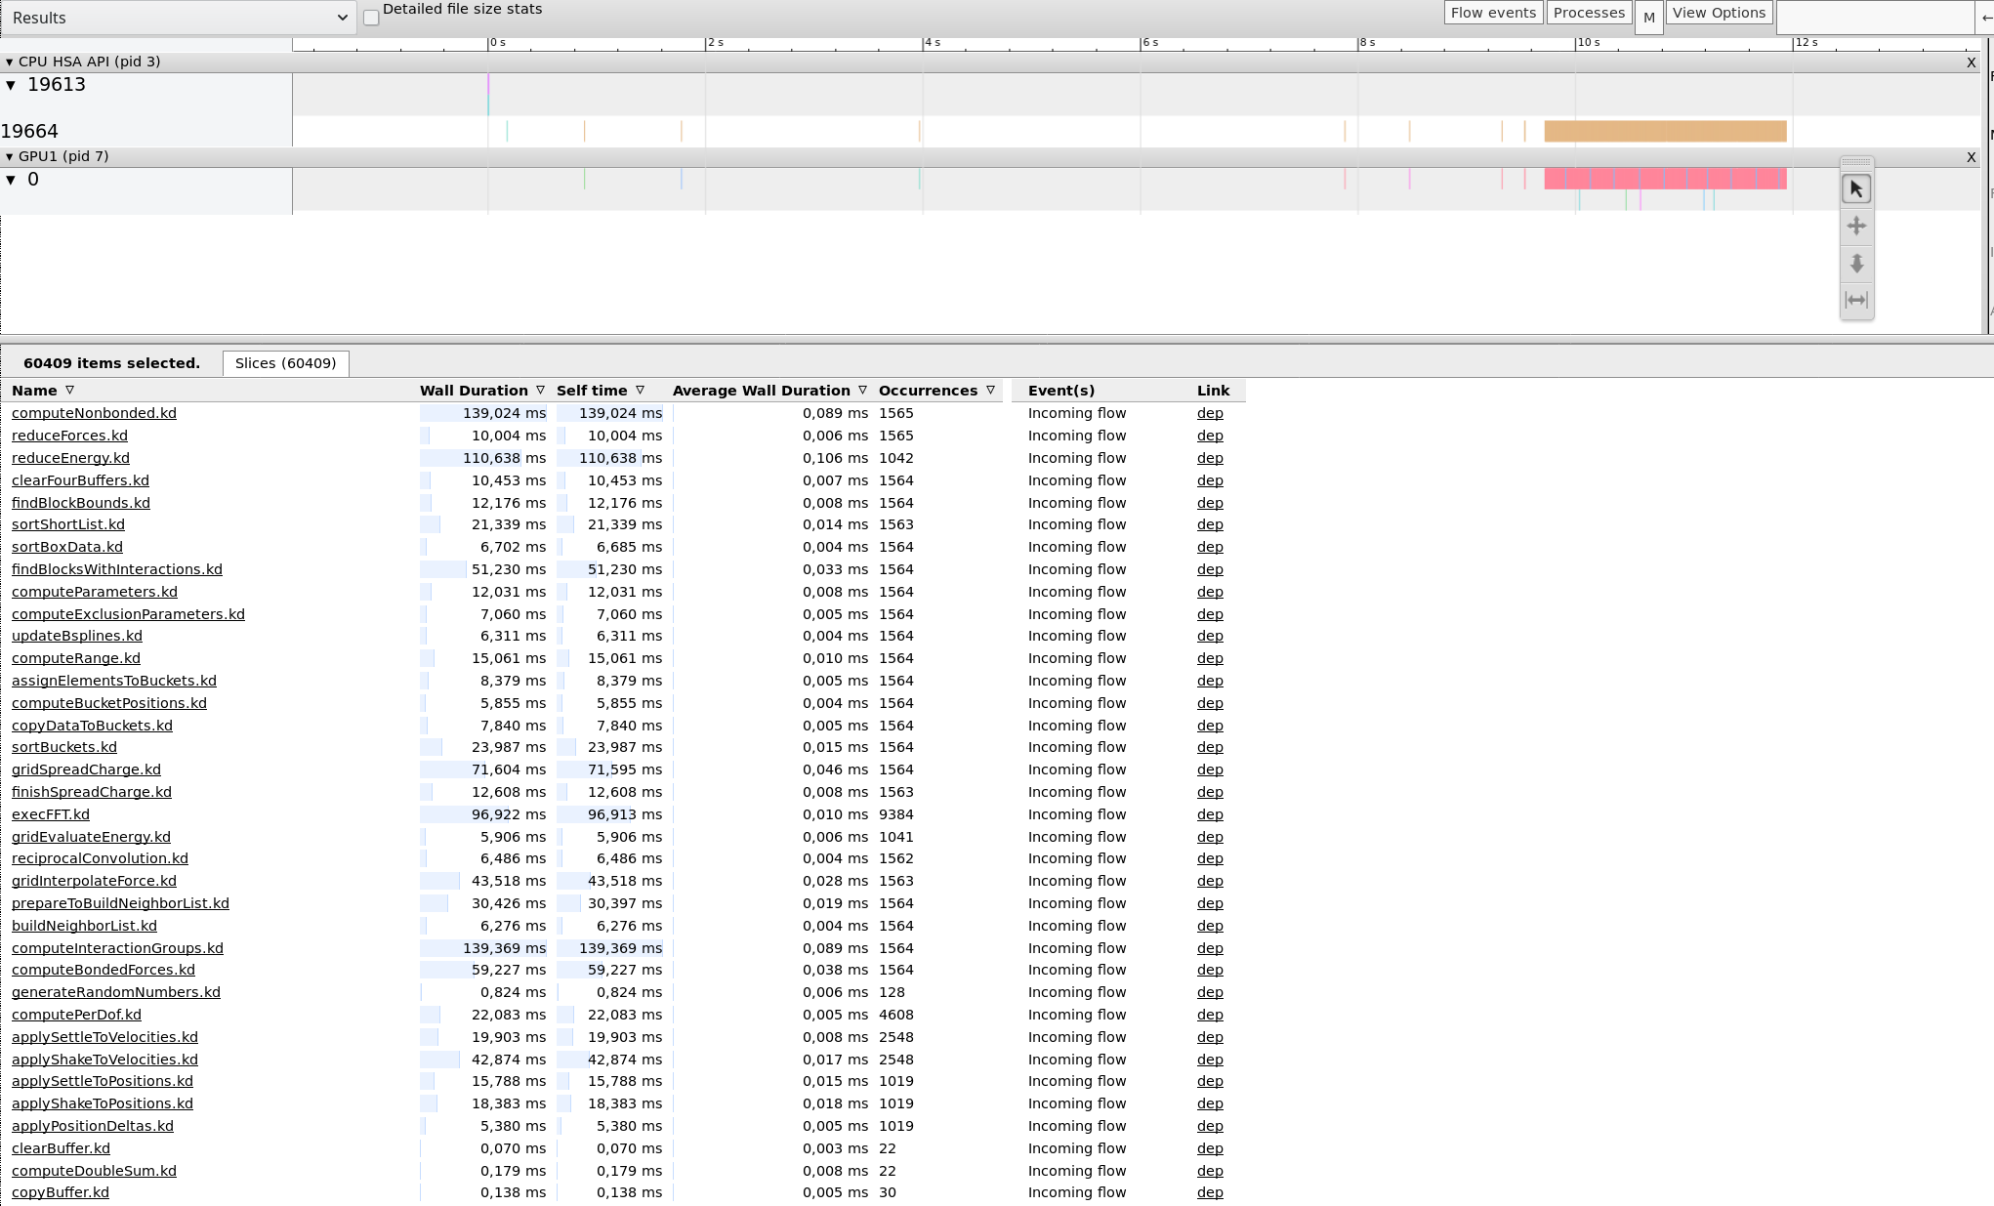
Task: Follow the dep link for computeNonbonded.kd
Action: click(x=1210, y=413)
